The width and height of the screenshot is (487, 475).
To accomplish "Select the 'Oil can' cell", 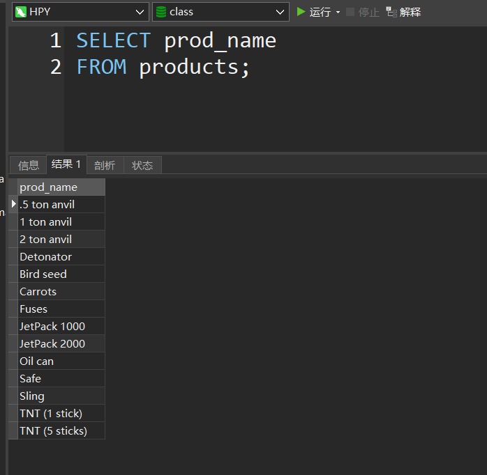I will pos(61,361).
